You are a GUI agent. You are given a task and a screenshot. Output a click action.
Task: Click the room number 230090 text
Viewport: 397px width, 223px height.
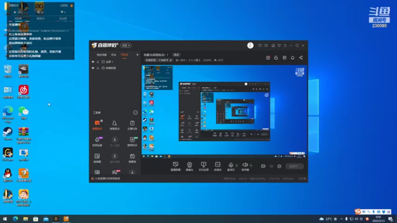207,60
